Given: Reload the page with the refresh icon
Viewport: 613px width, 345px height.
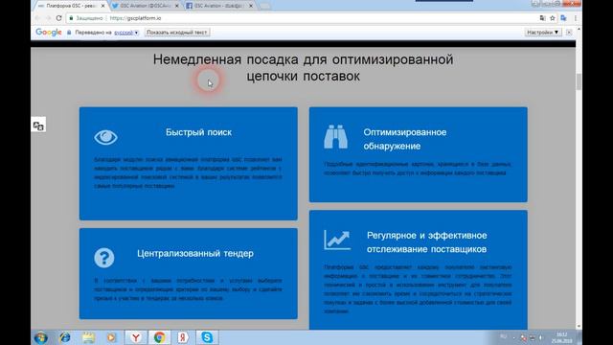Looking at the screenshot, I should [58, 18].
